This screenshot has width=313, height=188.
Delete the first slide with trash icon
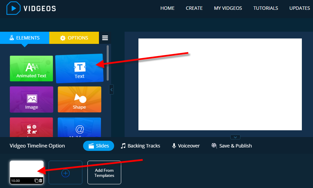tap(41, 181)
